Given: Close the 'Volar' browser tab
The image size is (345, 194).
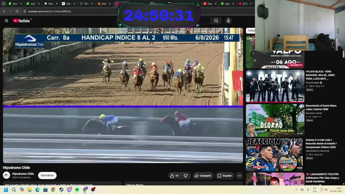Looking at the screenshot, I should (74, 4).
